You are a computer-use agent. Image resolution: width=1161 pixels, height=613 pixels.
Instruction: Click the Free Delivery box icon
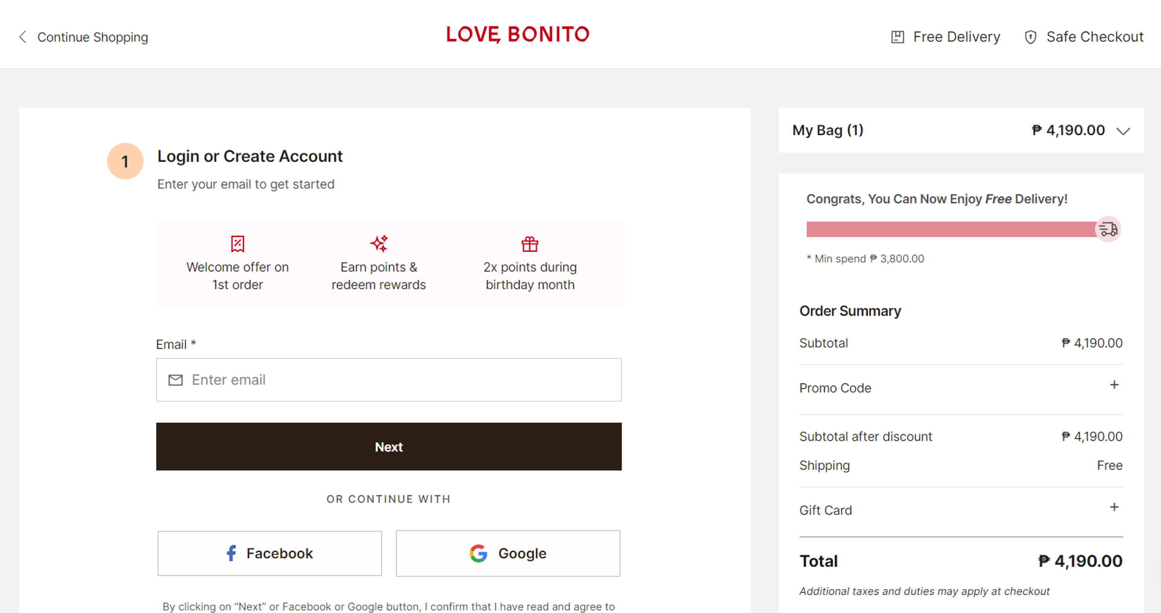point(897,37)
